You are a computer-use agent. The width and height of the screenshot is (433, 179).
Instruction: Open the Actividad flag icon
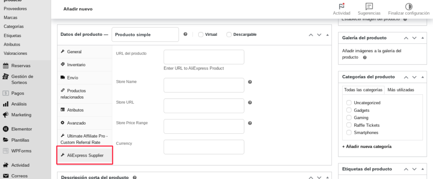click(x=342, y=6)
